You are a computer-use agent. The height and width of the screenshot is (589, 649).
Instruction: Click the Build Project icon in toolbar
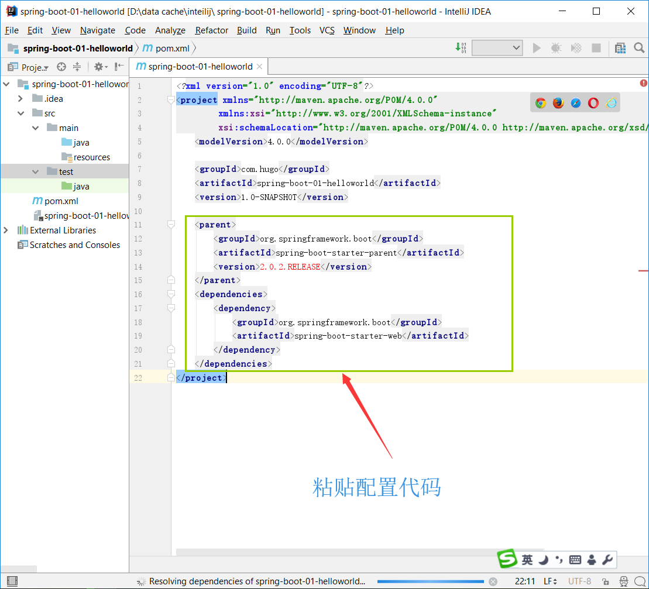461,48
